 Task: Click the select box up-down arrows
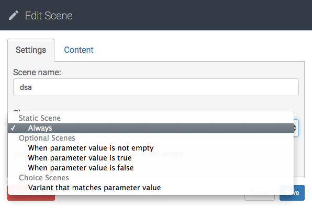pyautogui.click(x=295, y=128)
